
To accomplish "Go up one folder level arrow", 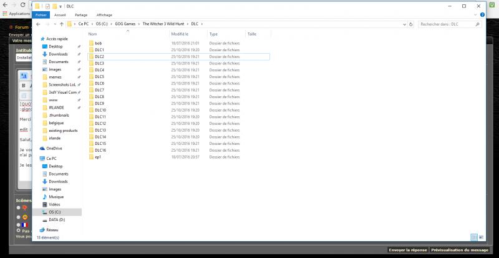I will pos(62,24).
